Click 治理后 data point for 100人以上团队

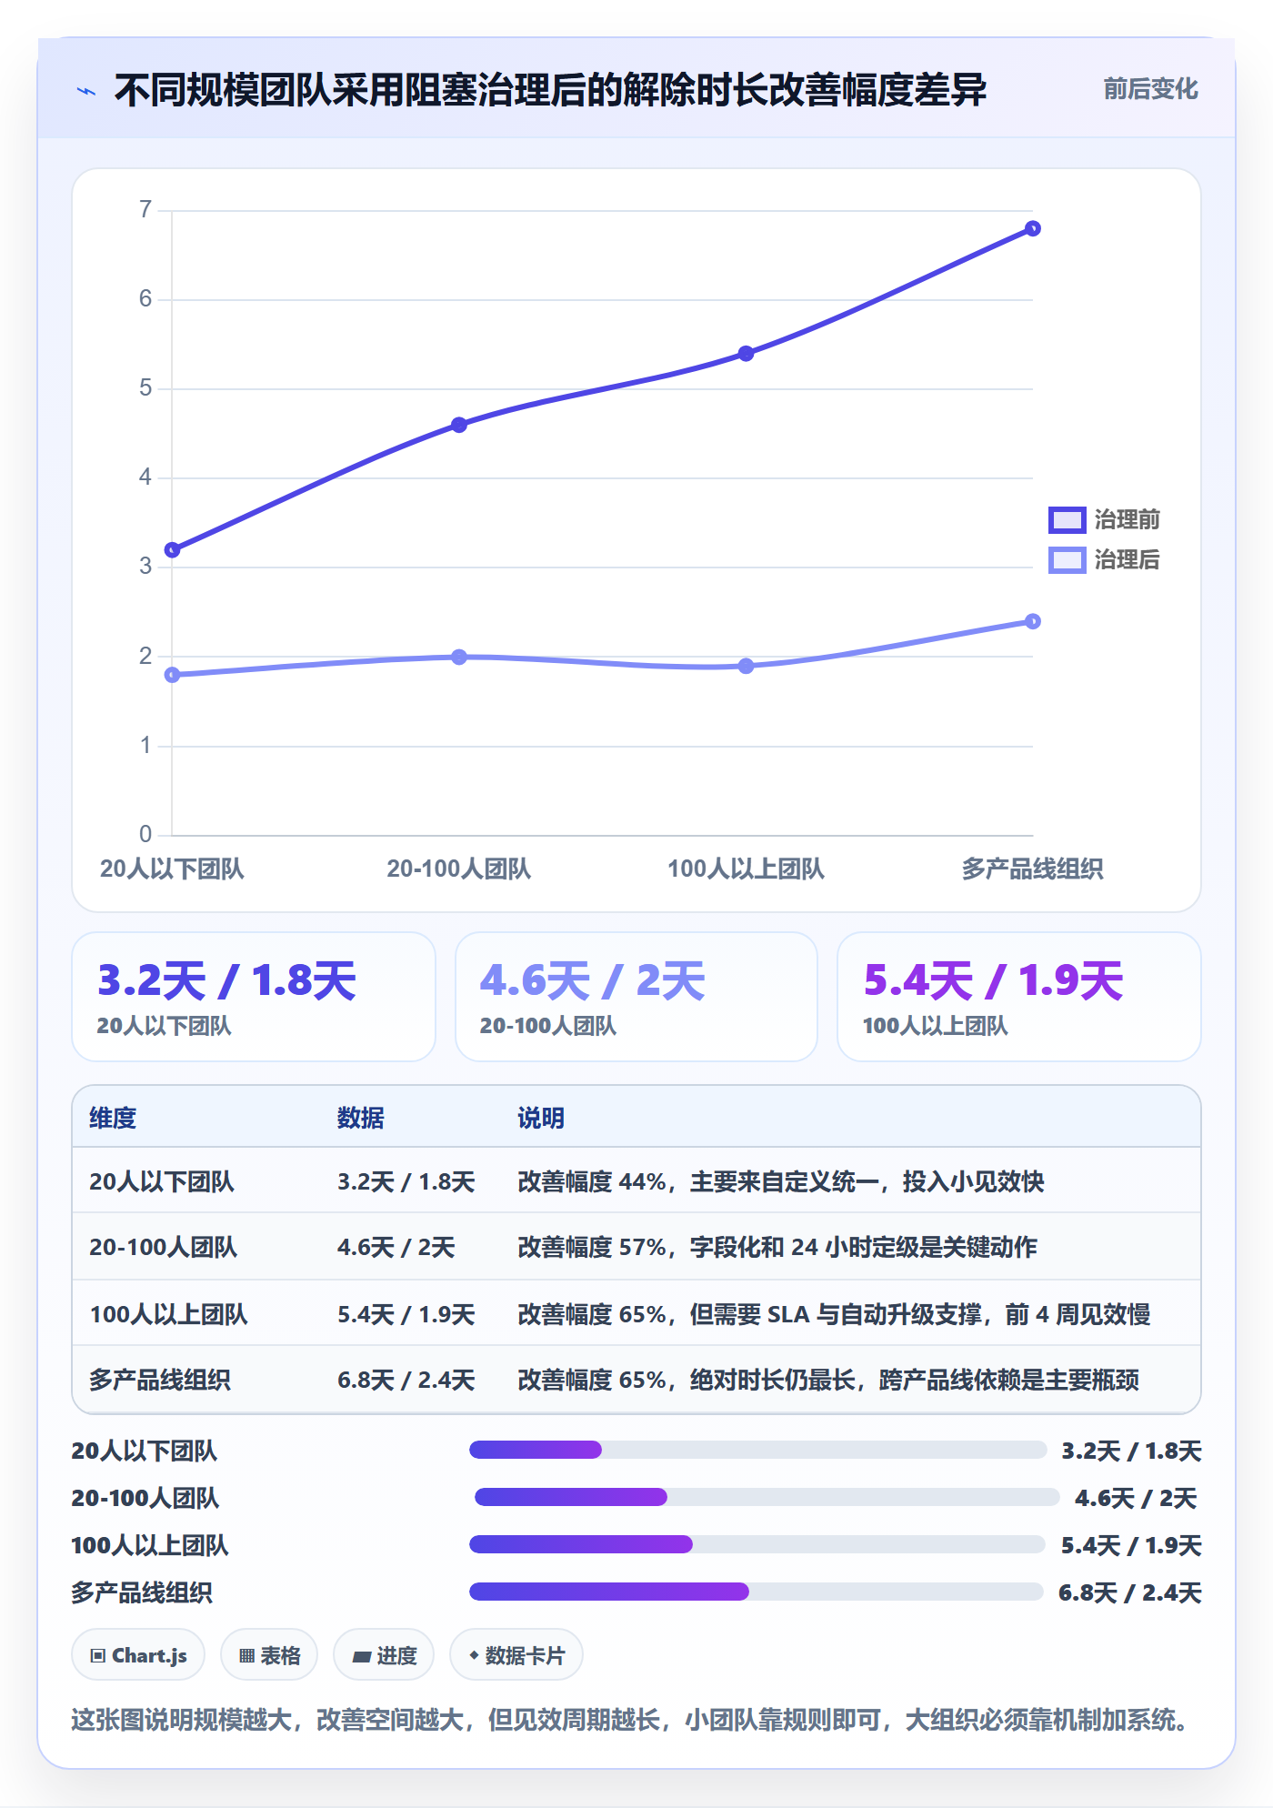click(x=746, y=666)
